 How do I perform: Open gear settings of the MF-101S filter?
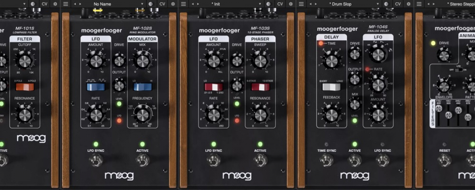pyautogui.click(x=55, y=4)
